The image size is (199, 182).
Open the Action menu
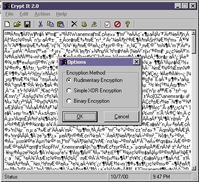click(42, 14)
